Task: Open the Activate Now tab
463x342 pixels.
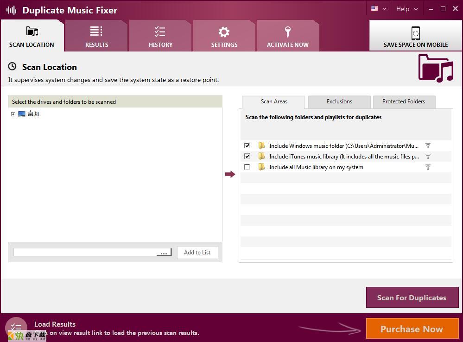Action: (x=288, y=36)
